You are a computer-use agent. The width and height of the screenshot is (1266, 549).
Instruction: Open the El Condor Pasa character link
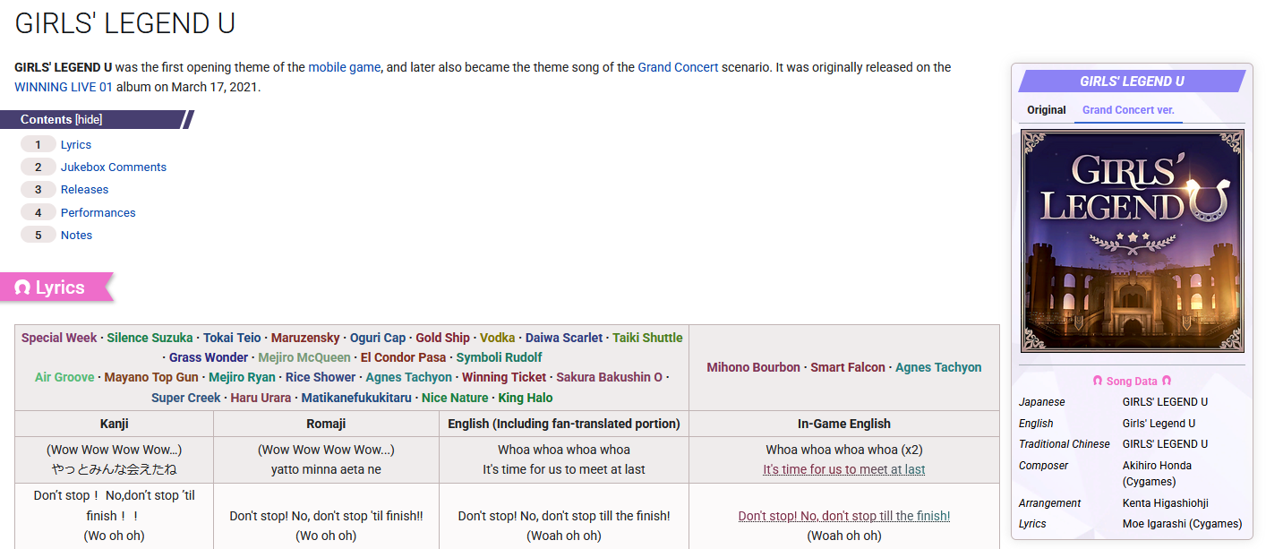tap(403, 357)
